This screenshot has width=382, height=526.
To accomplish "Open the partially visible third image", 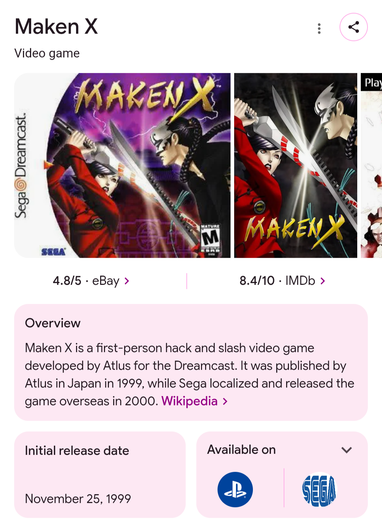I will pos(371,165).
